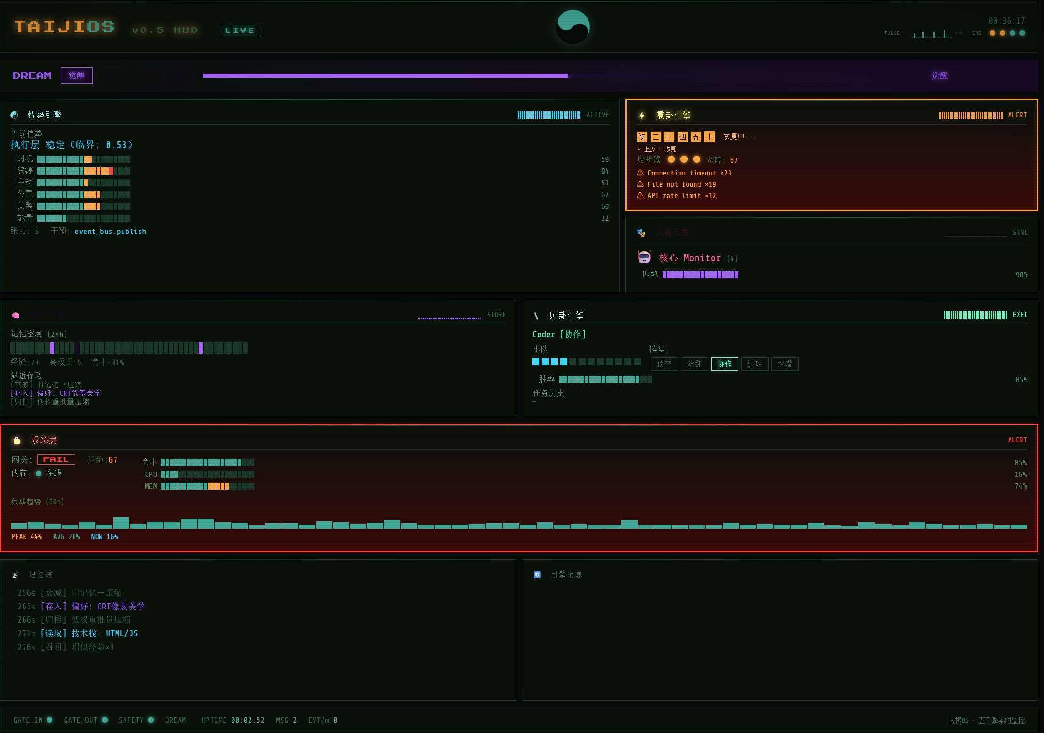Click the 负载趋势 load trend bar chart
This screenshot has height=733, width=1044.
519,523
